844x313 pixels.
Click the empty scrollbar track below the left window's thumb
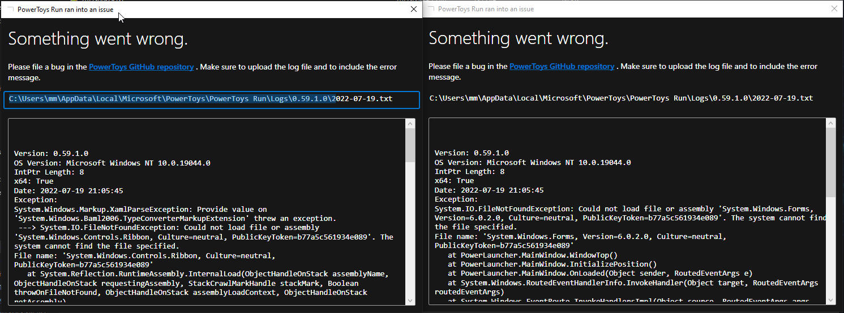[410, 229]
